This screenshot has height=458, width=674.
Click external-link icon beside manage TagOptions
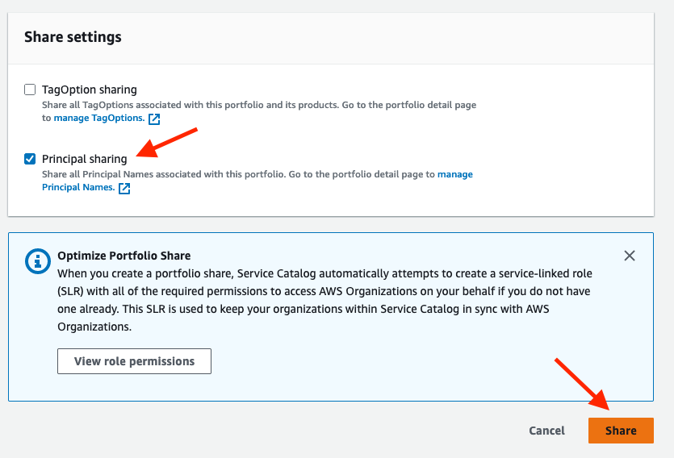[154, 119]
